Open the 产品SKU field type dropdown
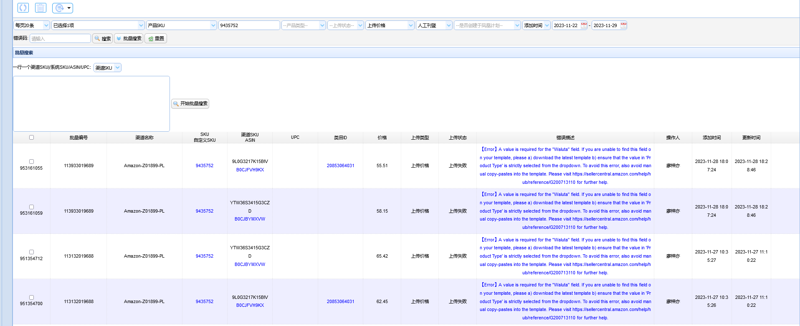Screen dimensions: 800x326 [182, 25]
